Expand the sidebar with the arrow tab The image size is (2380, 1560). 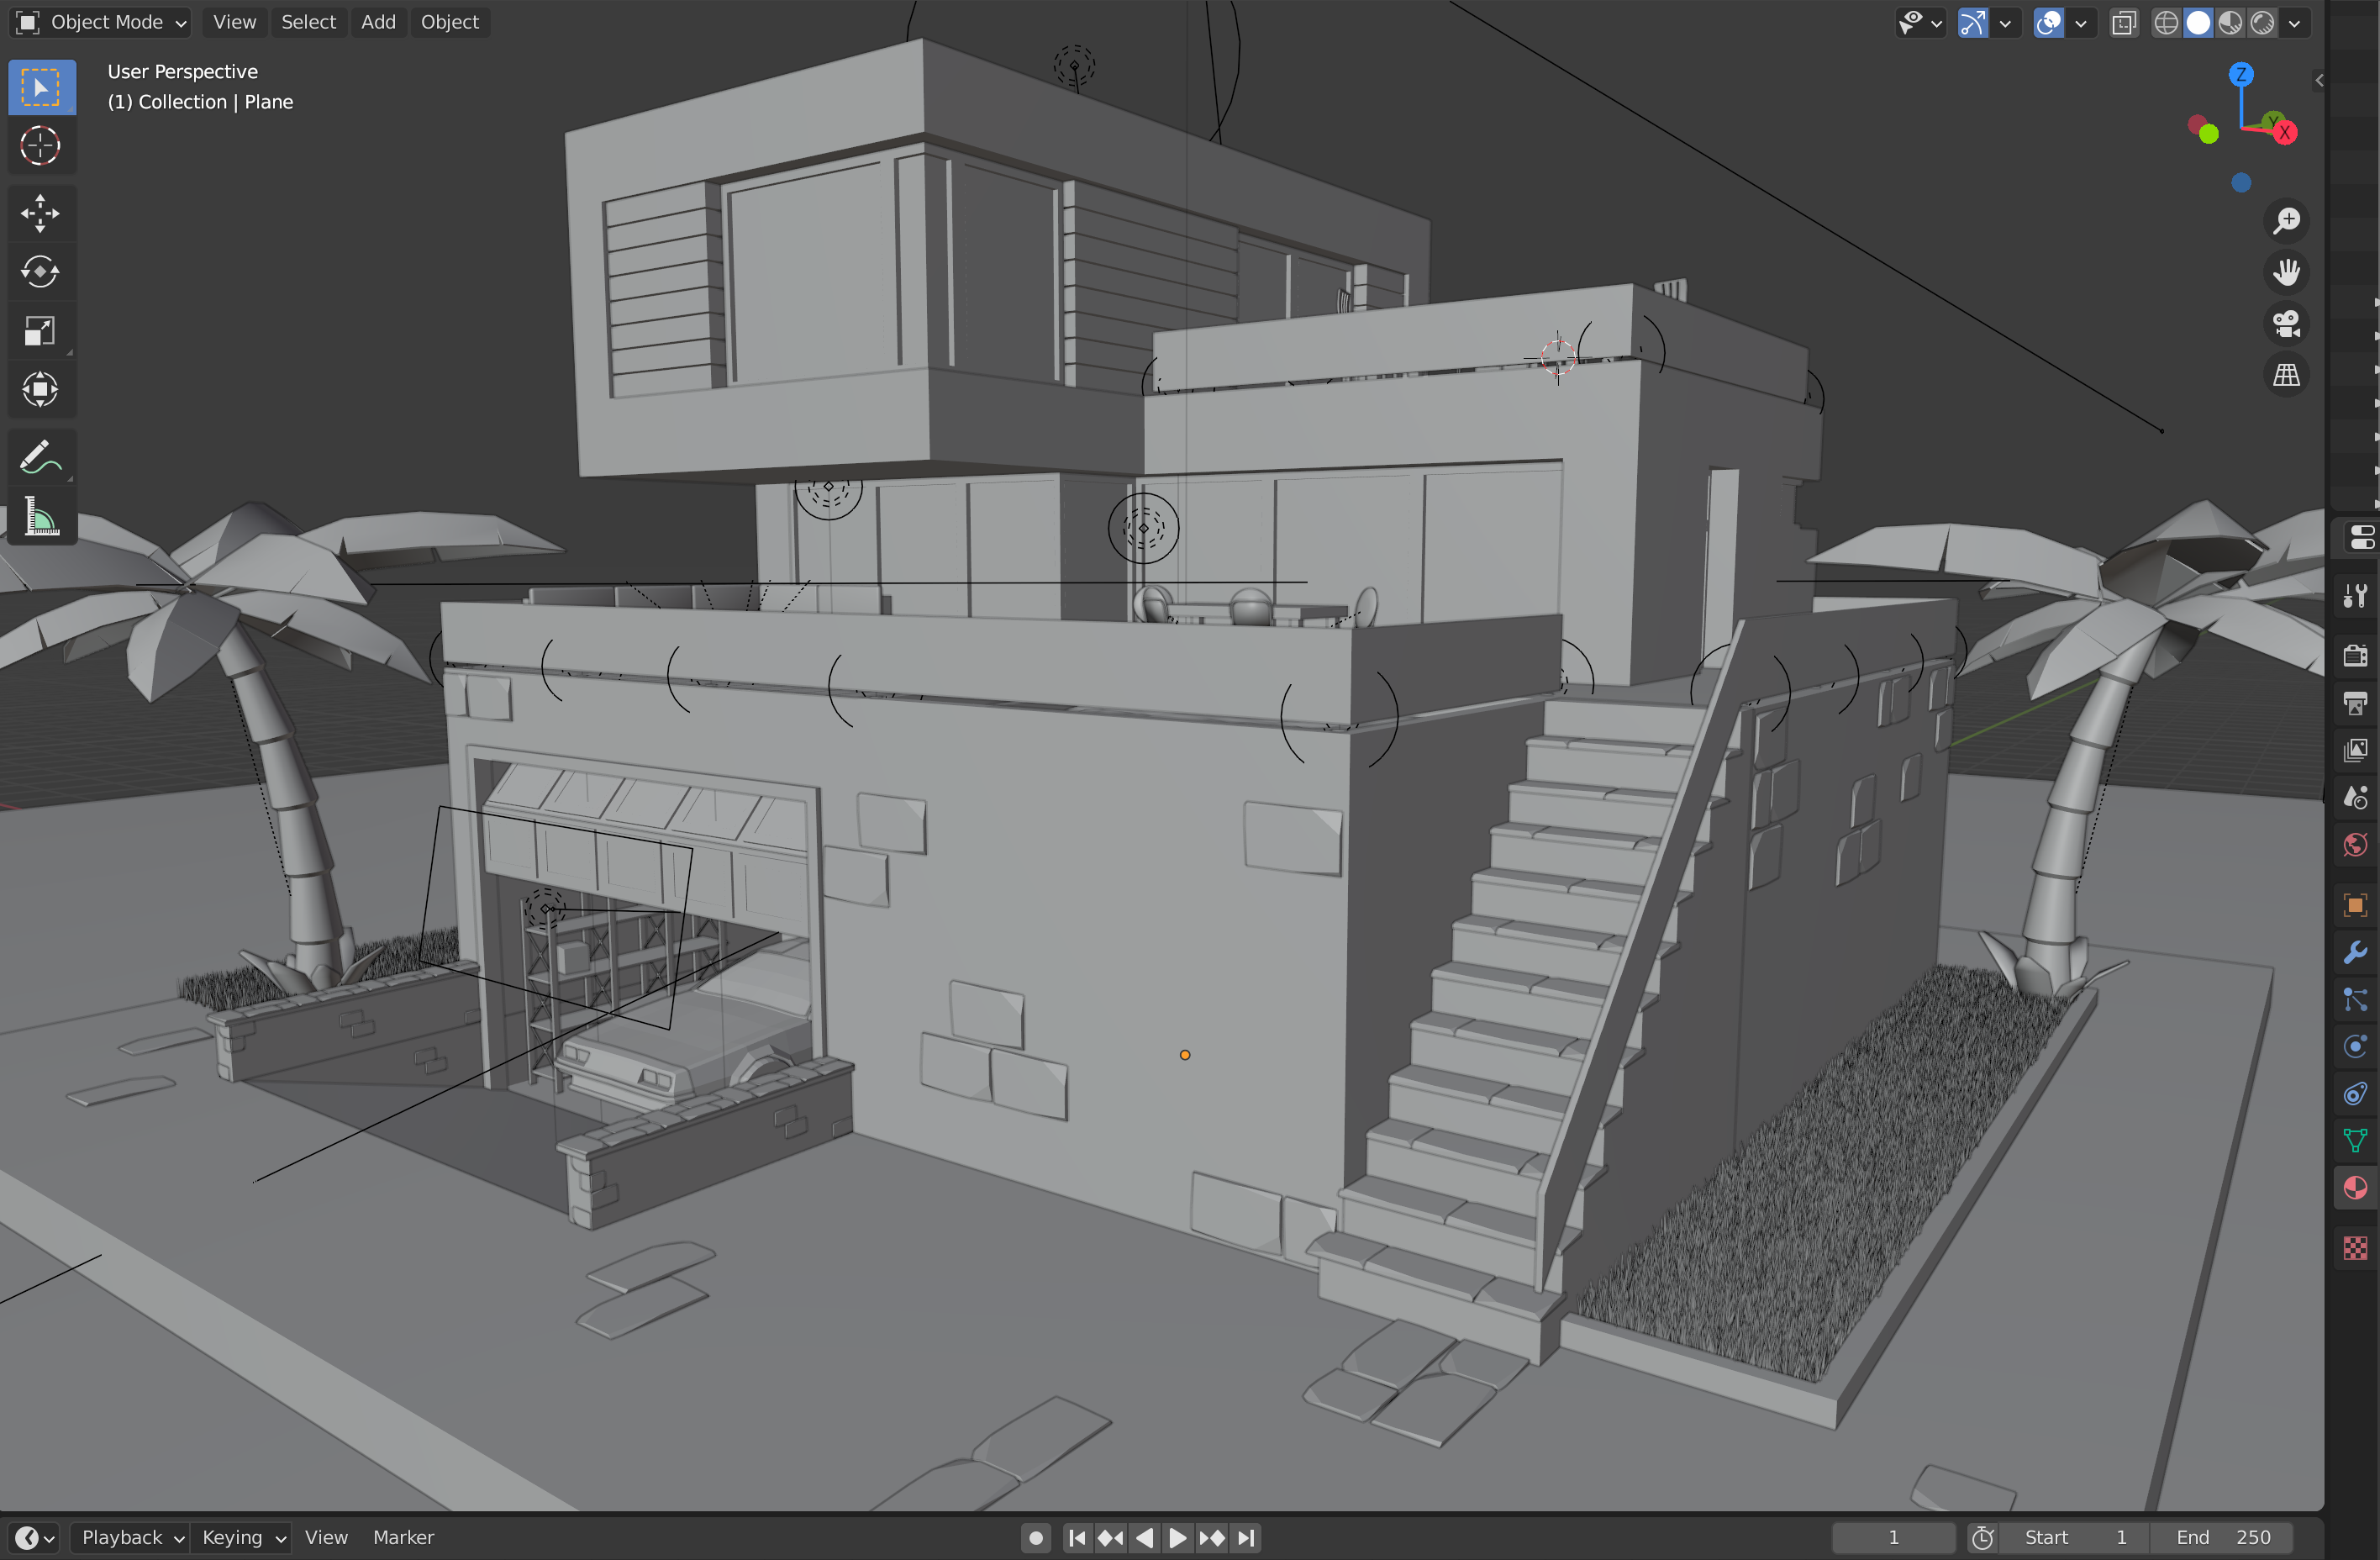click(2318, 80)
